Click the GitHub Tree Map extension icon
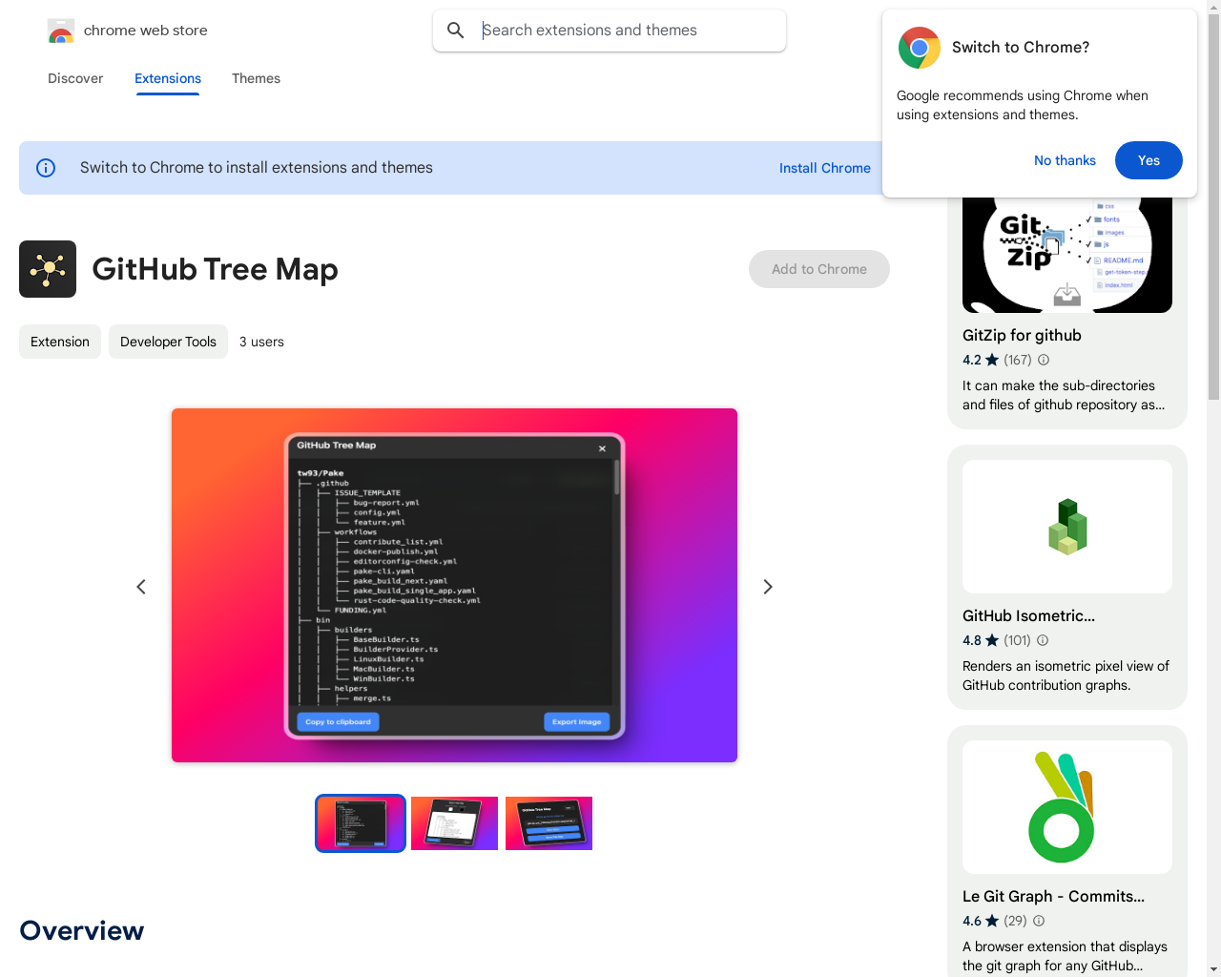Image resolution: width=1221 pixels, height=977 pixels. [48, 269]
